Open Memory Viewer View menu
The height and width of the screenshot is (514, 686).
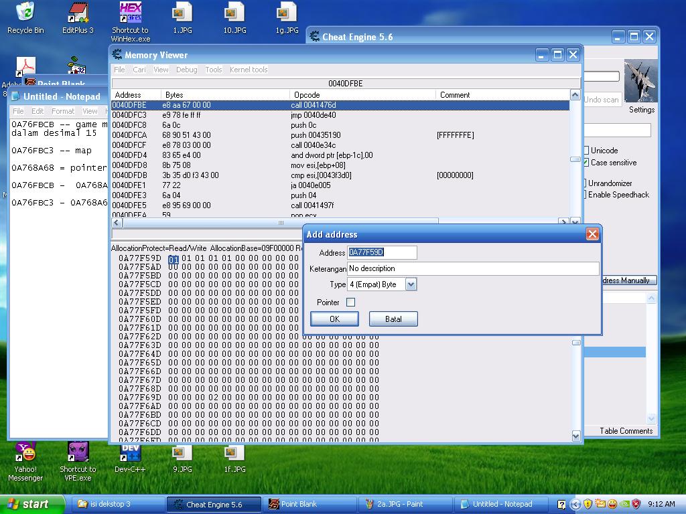[x=161, y=70]
